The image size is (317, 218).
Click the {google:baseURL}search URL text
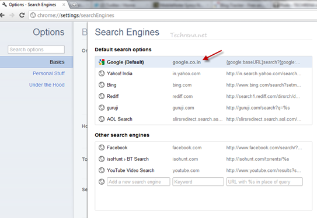pos(263,62)
